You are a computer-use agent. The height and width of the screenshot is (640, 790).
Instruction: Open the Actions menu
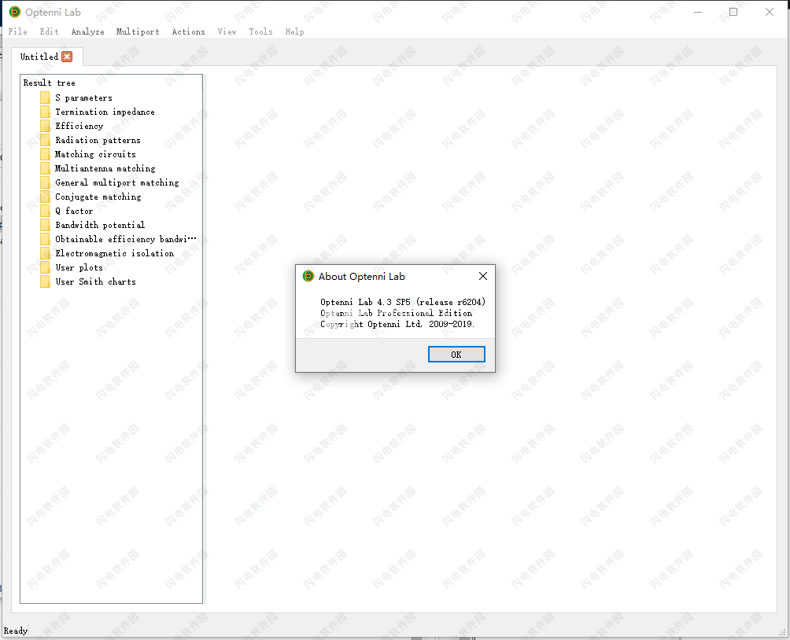click(188, 31)
